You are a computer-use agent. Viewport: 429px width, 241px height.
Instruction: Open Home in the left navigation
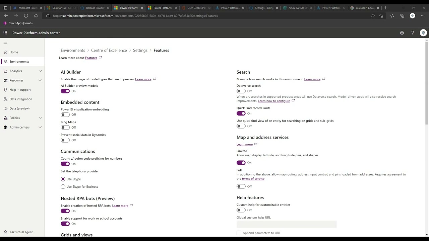click(22, 52)
